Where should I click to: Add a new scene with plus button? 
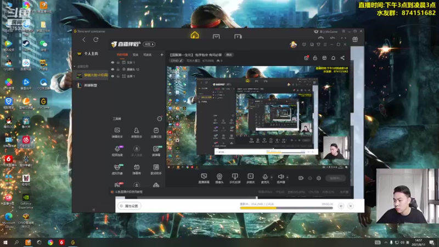(161, 54)
